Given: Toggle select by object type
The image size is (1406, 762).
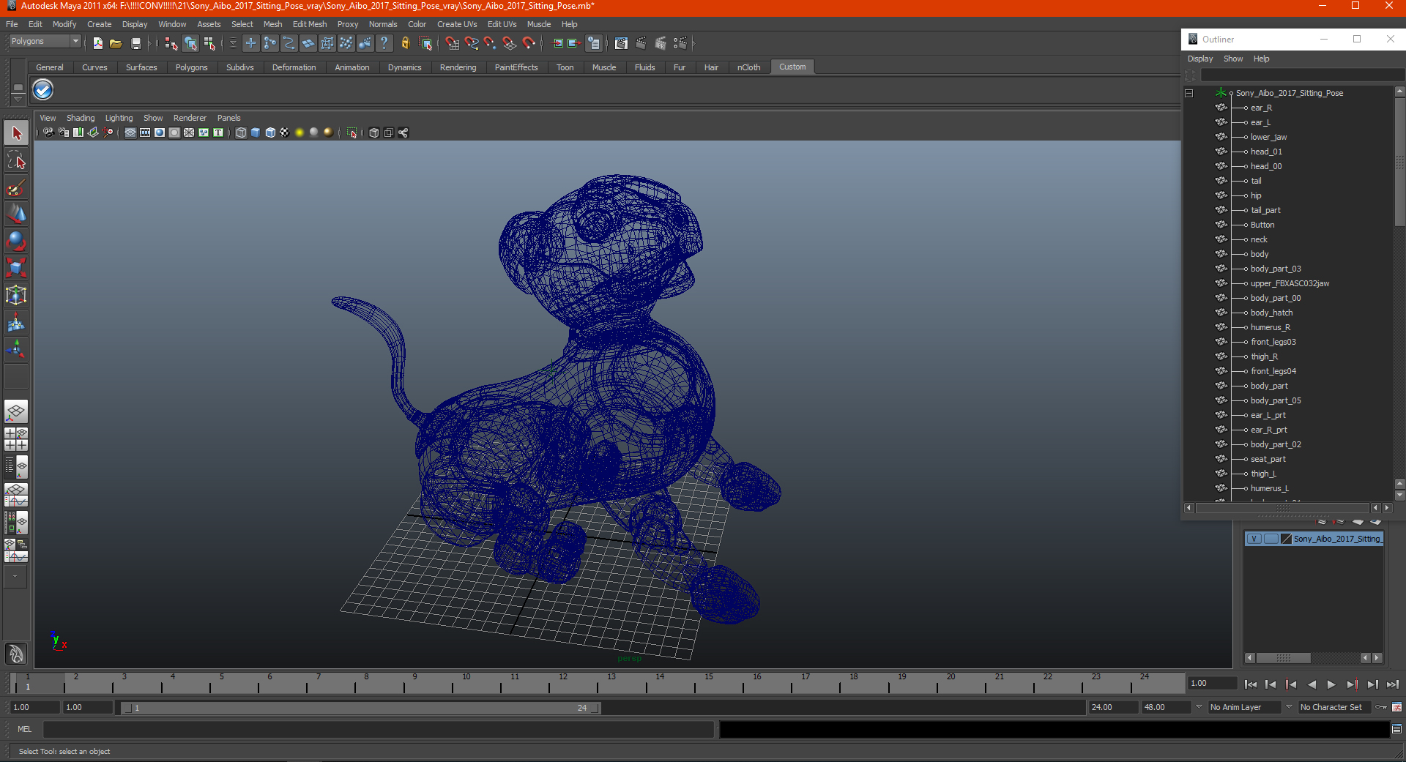Looking at the screenshot, I should point(190,43).
